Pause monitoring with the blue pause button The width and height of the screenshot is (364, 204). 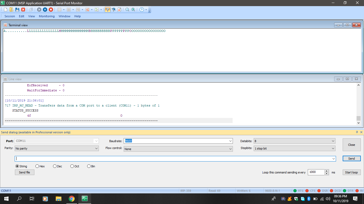pyautogui.click(x=45, y=10)
